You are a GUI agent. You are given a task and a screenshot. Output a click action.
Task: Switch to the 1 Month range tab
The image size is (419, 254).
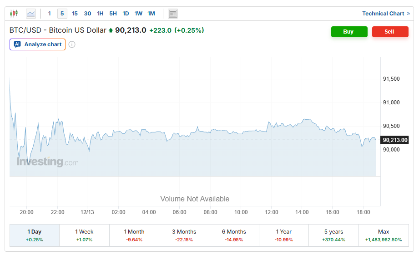coord(134,235)
